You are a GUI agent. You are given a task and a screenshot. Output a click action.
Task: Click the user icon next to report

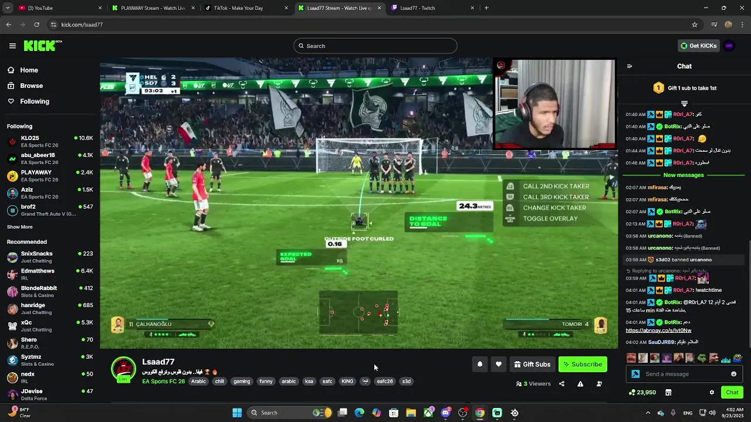[x=599, y=384]
